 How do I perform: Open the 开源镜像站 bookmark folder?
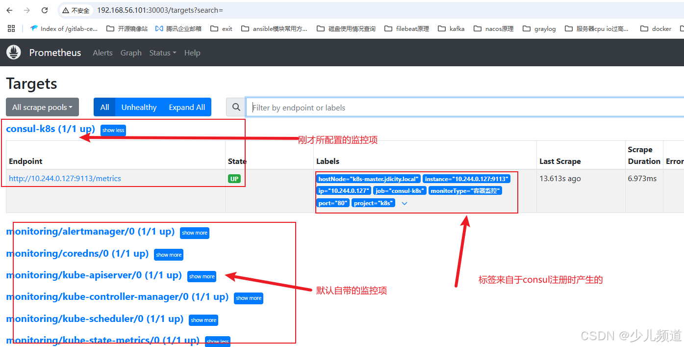click(127, 28)
